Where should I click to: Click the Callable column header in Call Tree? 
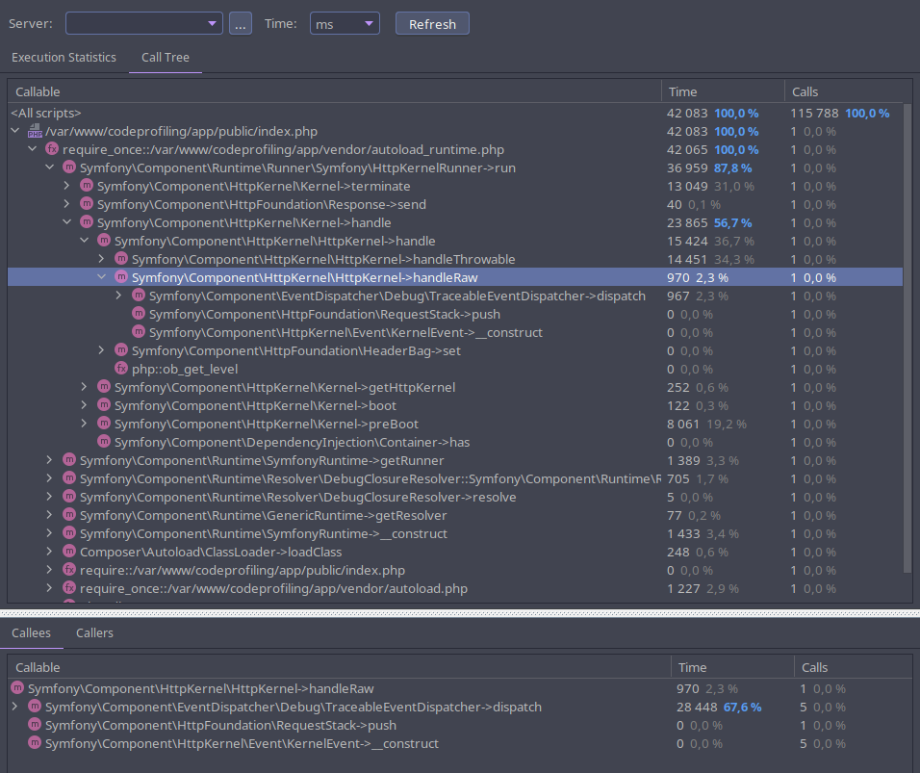pyautogui.click(x=335, y=91)
